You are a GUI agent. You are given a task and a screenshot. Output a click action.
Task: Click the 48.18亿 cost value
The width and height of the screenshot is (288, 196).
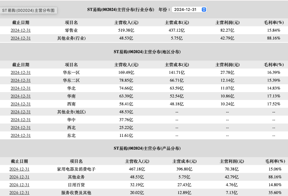pos(177,104)
